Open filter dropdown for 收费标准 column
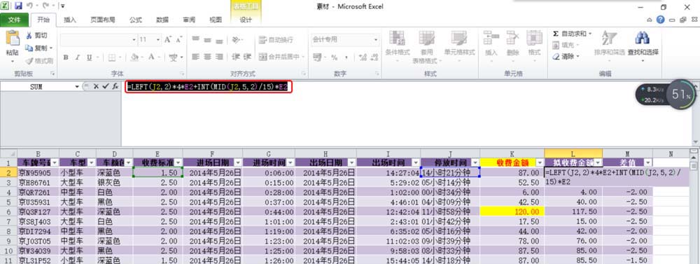Screen dimensions: 700x264 178,162
